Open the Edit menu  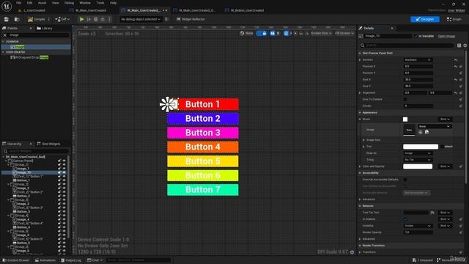point(29,3)
